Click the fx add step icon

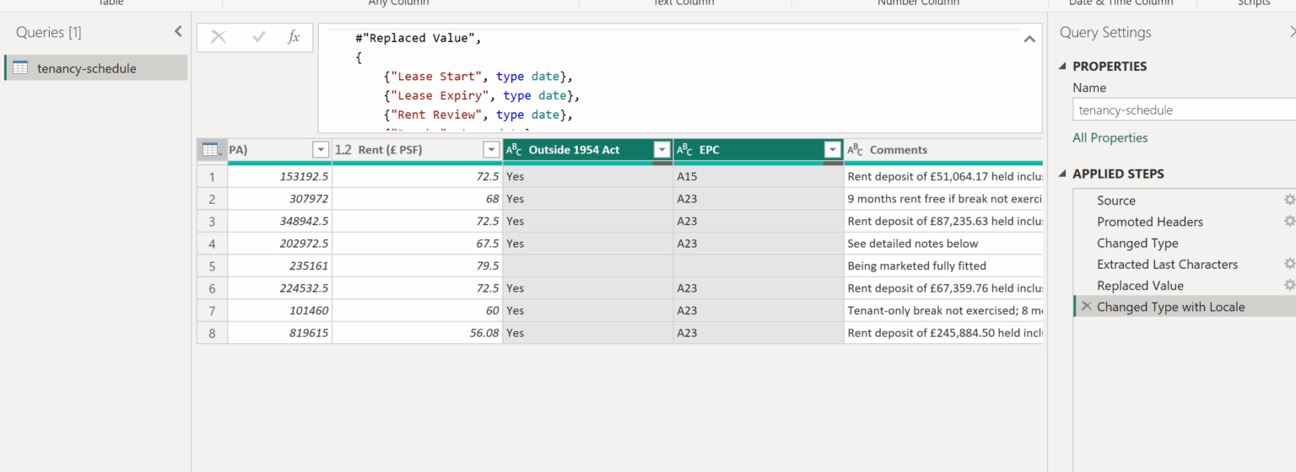pyautogui.click(x=294, y=37)
